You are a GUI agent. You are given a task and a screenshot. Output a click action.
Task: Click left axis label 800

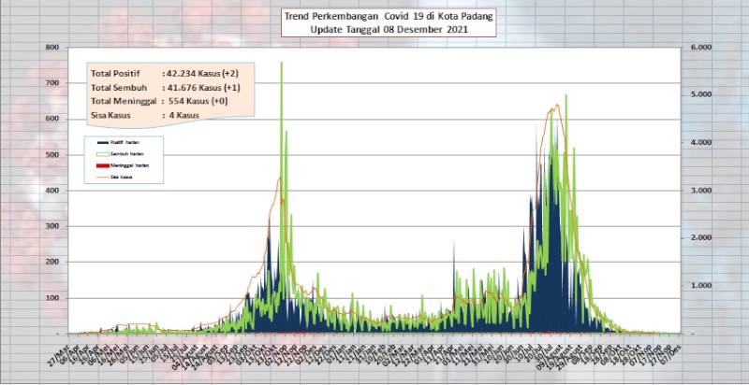52,48
